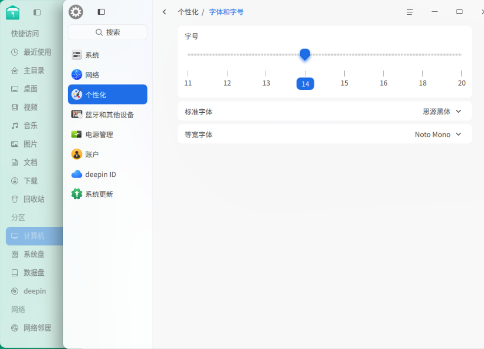This screenshot has width=484, height=349.
Task: Open deepin ID cloud icon entry
Action: (x=77, y=174)
